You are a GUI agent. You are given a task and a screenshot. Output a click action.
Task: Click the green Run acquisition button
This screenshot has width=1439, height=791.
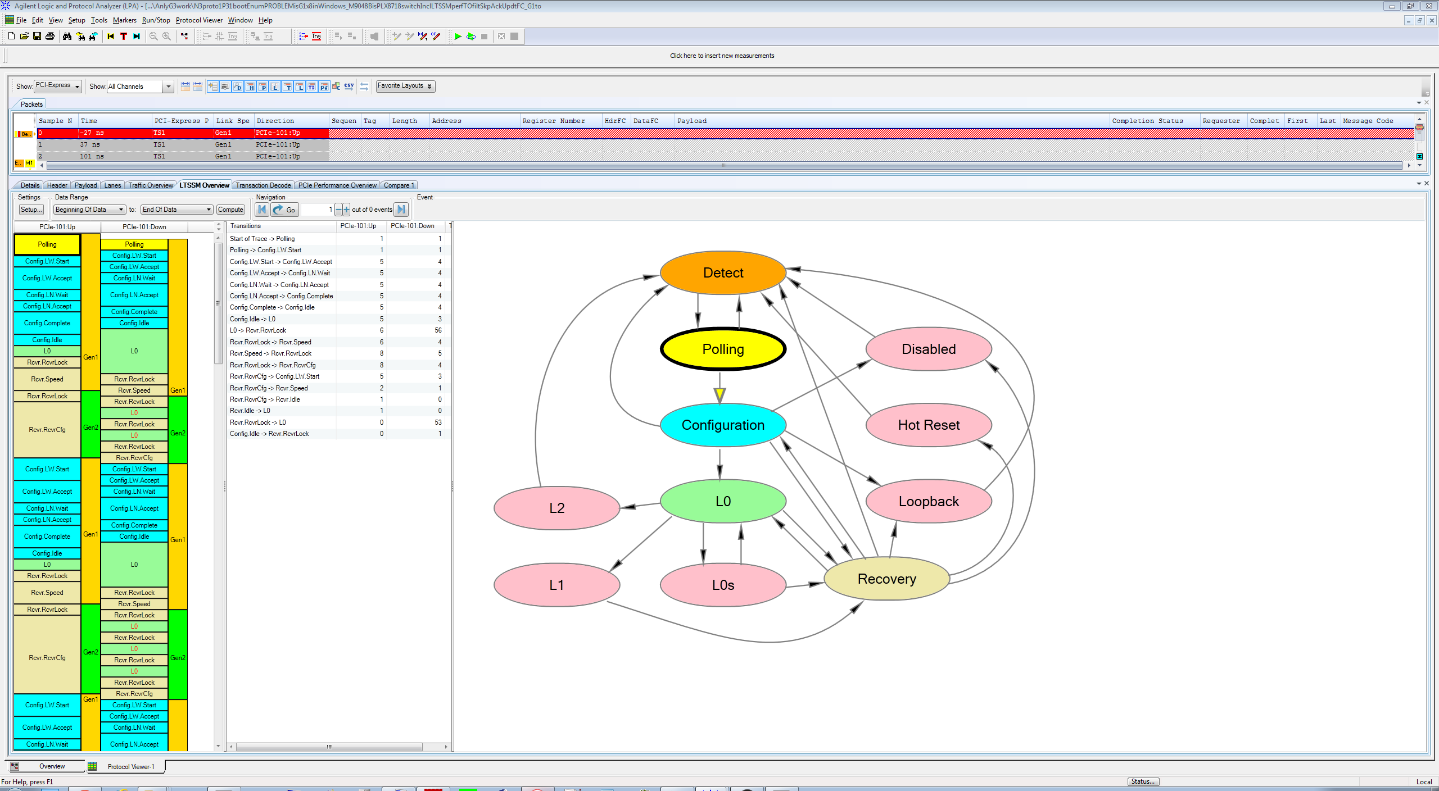click(x=458, y=37)
